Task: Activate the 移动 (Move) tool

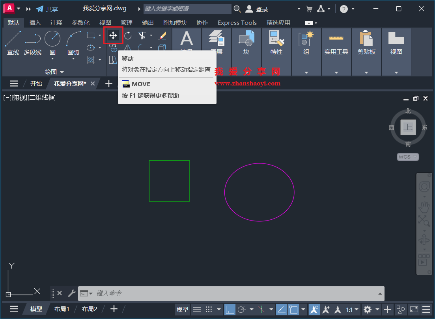Action: 113,35
